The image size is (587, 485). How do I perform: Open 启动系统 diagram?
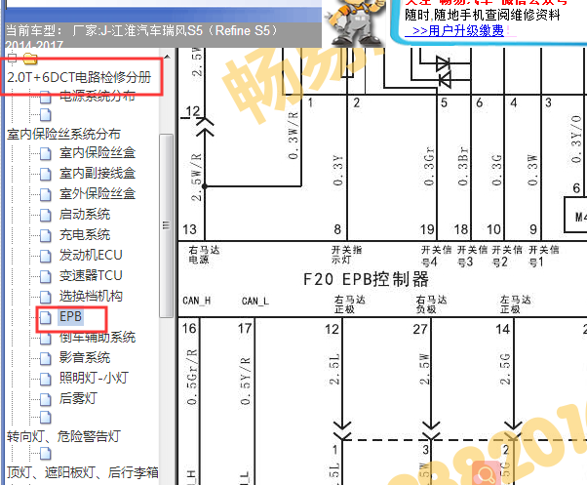[84, 215]
